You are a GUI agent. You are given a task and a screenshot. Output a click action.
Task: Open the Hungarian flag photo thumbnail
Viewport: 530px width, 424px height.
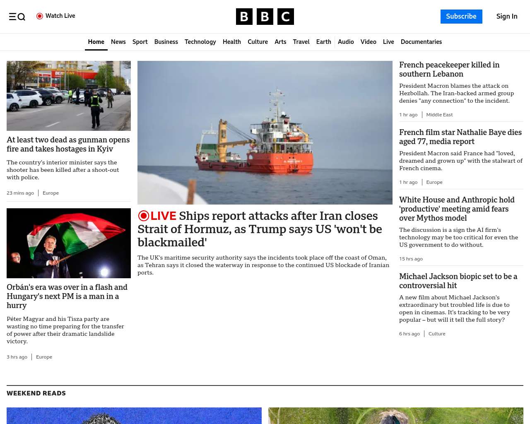[69, 243]
